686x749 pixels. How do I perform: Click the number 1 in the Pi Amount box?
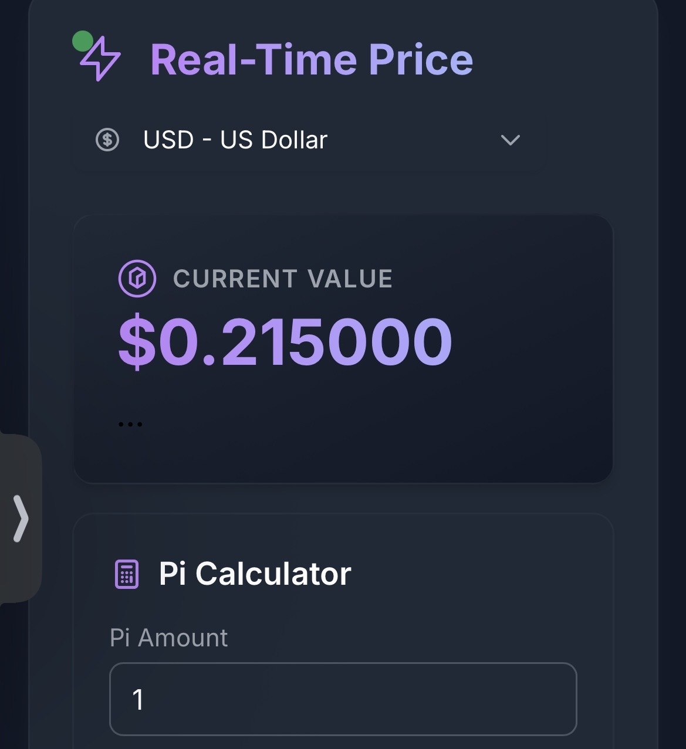point(138,699)
